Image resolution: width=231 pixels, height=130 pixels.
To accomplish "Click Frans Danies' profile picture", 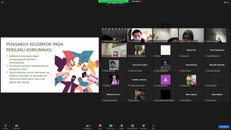I will (x=140, y=95).
